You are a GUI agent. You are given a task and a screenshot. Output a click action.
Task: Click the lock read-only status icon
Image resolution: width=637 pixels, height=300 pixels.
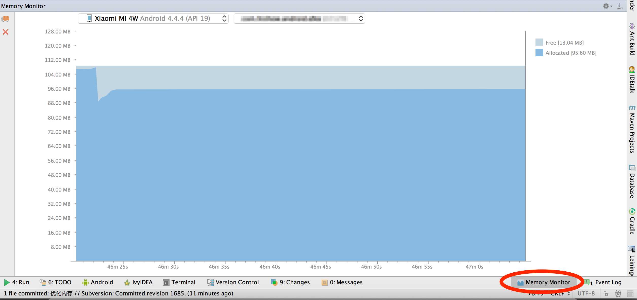point(606,294)
